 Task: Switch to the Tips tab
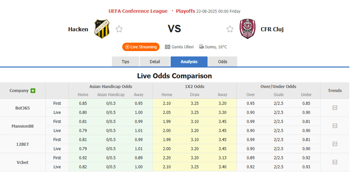[x=125, y=62]
